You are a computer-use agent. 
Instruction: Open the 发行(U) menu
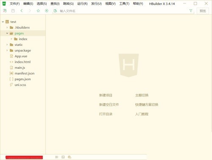(96, 4)
